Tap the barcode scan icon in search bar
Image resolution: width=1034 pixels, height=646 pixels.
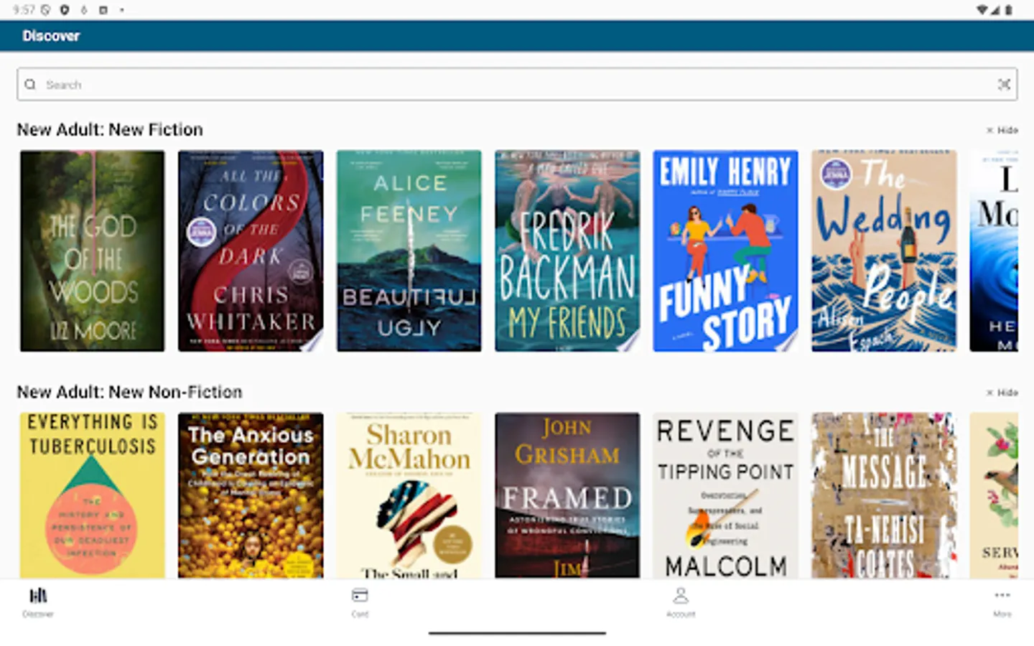click(1004, 85)
